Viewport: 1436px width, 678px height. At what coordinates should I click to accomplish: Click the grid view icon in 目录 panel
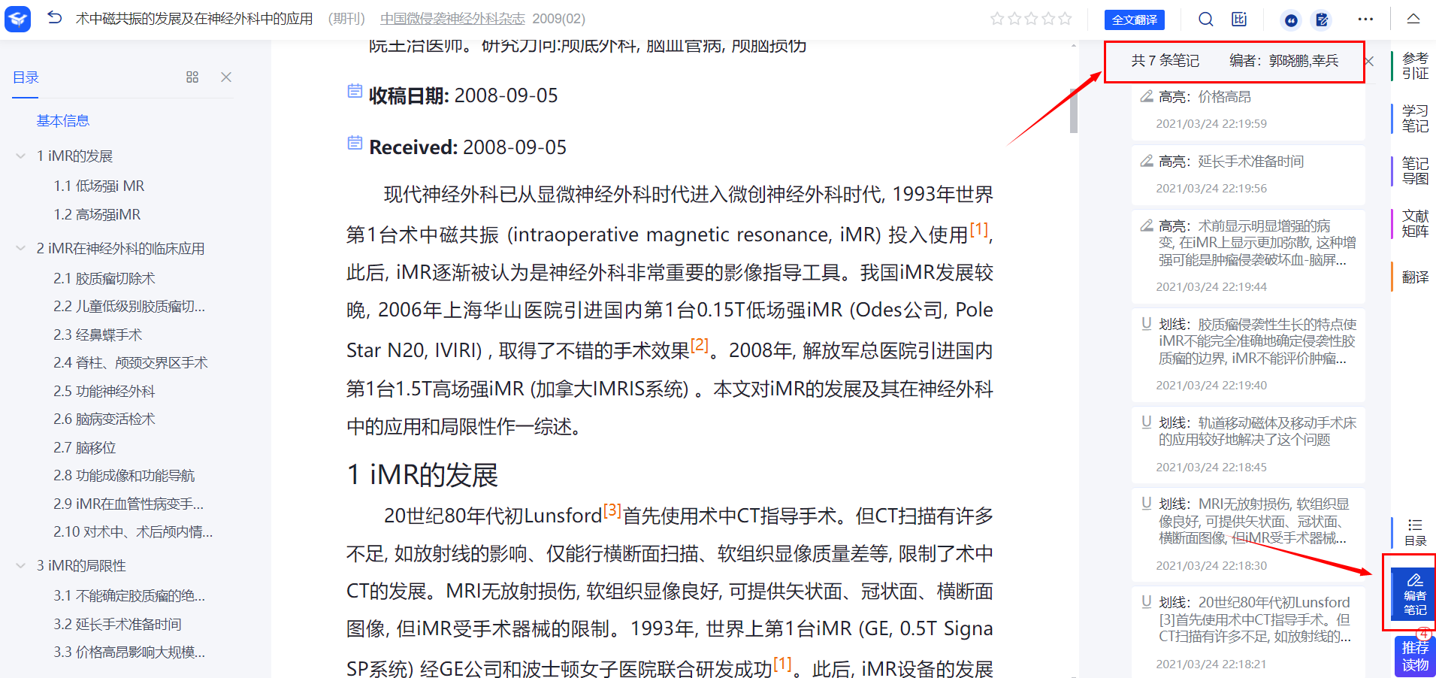pos(192,77)
